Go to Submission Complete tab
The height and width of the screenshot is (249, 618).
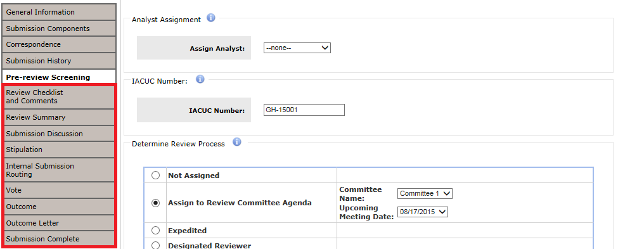(59, 239)
